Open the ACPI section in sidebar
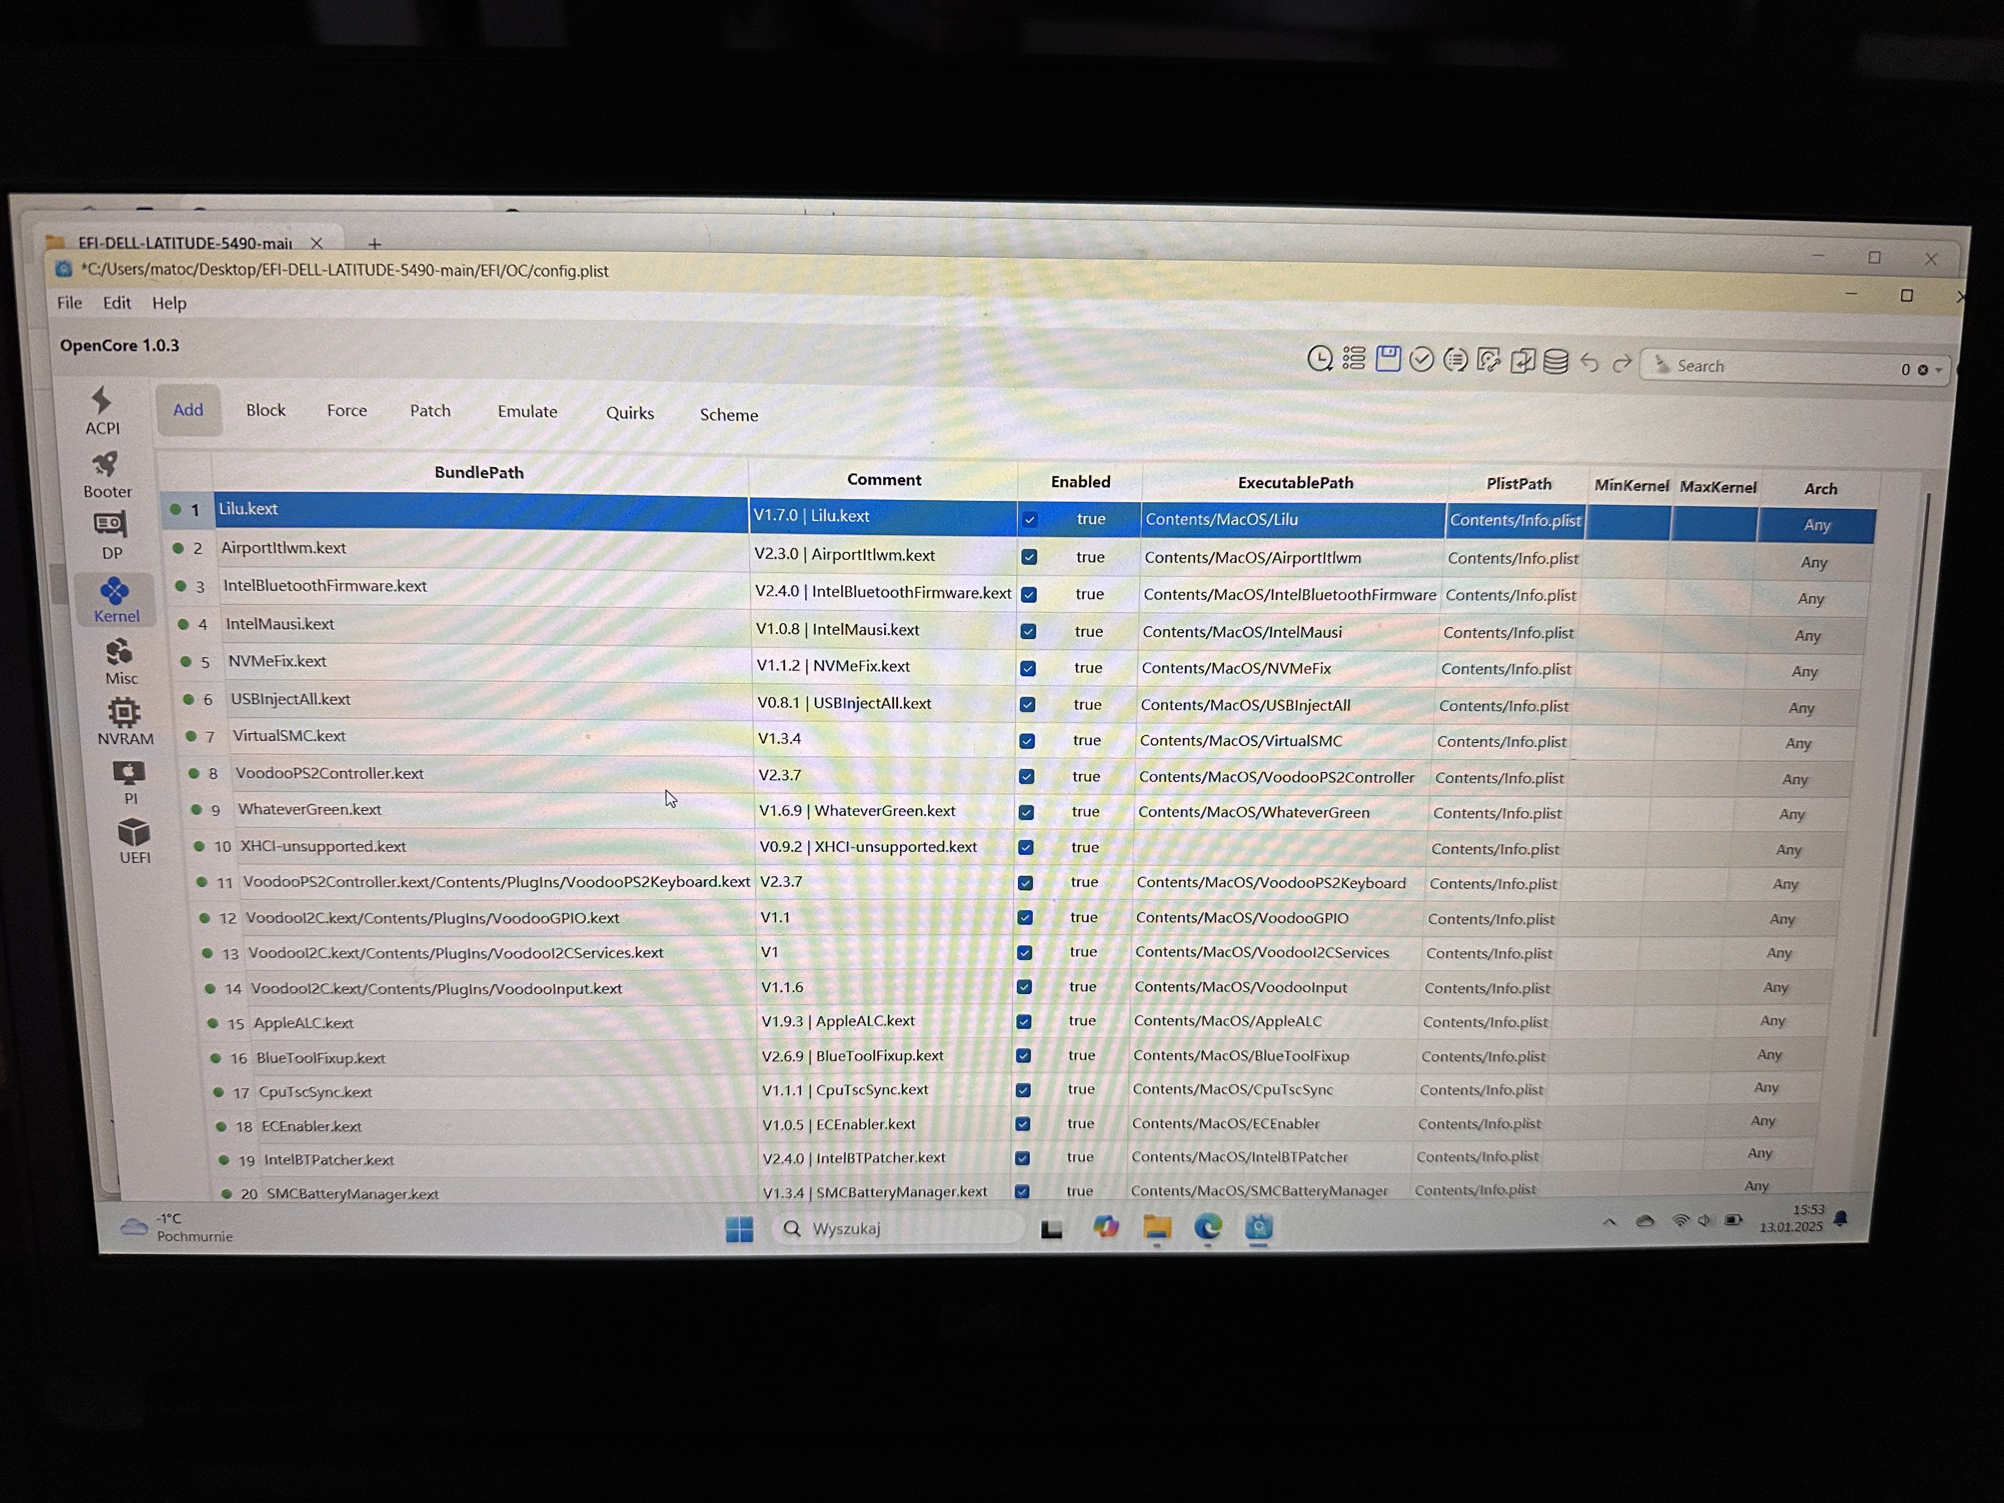This screenshot has width=2004, height=1503. coord(101,410)
